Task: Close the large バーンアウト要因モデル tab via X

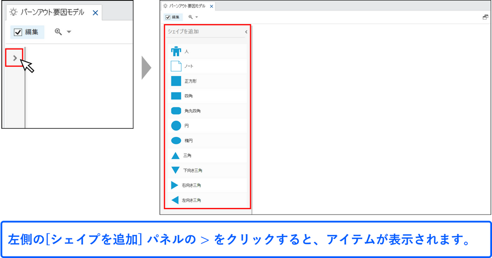Action: 95,13
